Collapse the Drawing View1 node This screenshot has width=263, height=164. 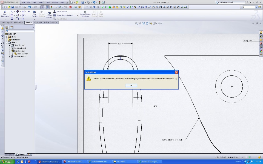click(x=9, y=51)
